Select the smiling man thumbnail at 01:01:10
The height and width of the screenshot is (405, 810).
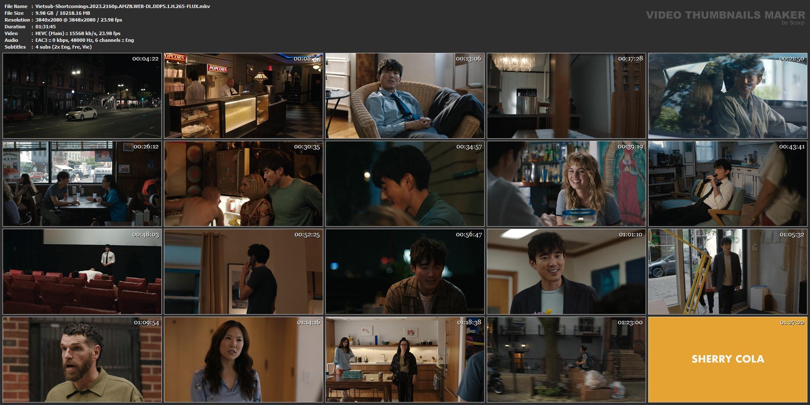coord(566,272)
